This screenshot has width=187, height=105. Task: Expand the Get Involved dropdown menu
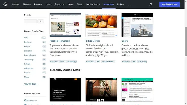click(93, 4)
